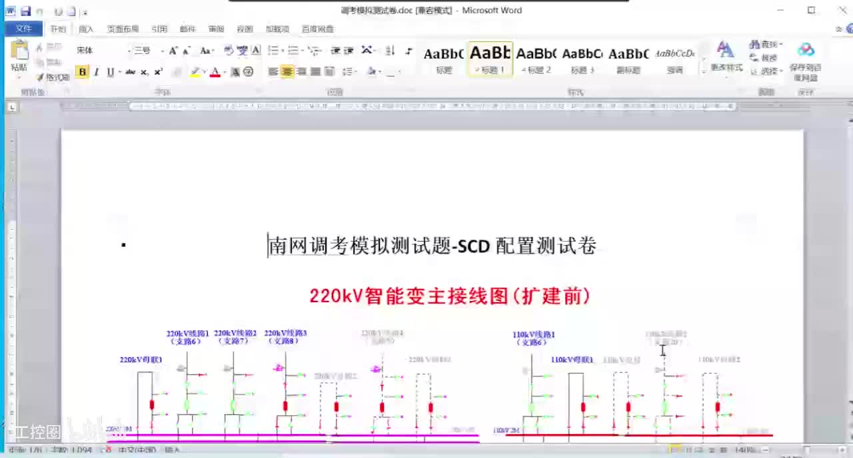Open the 审阅 (Review) tab
The width and height of the screenshot is (853, 458).
pos(216,29)
